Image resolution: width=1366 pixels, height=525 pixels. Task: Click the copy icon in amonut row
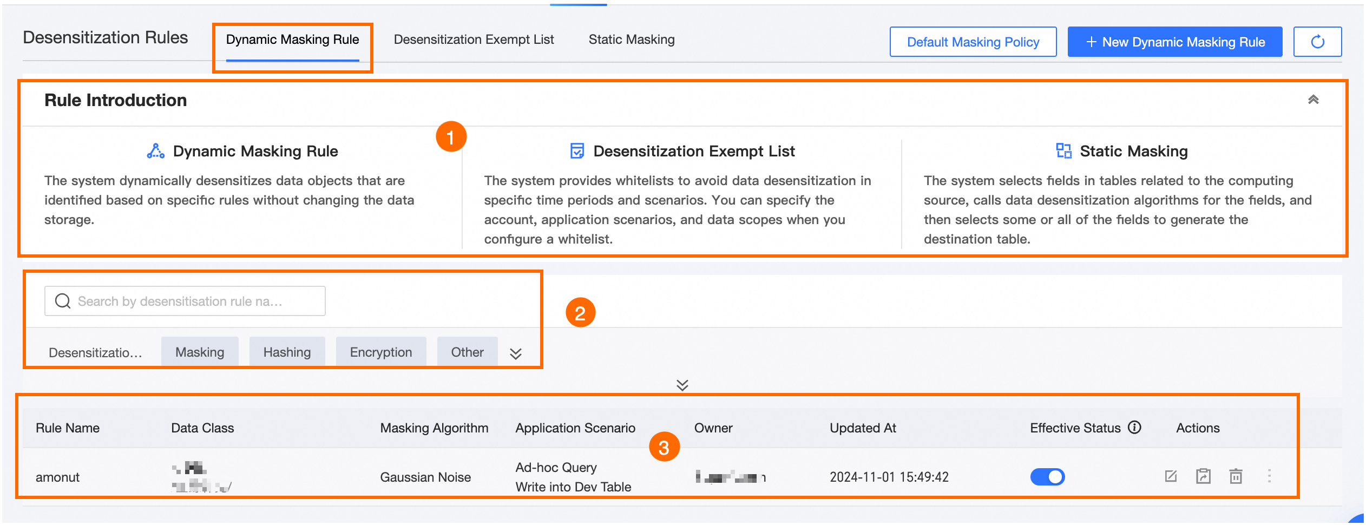click(x=1203, y=476)
